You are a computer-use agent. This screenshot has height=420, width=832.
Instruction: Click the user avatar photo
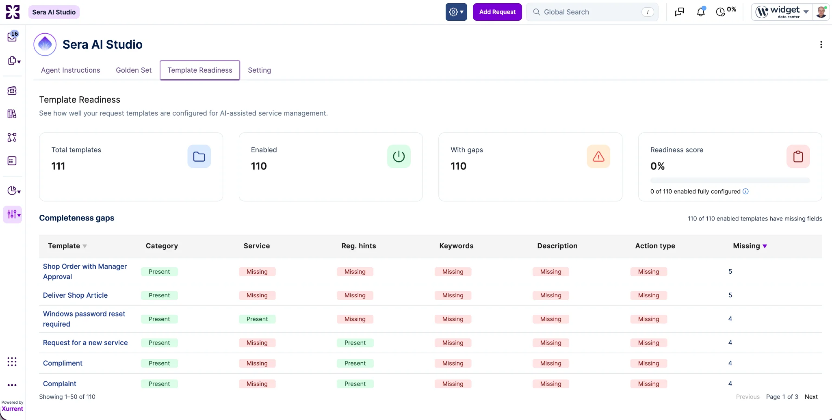click(821, 12)
